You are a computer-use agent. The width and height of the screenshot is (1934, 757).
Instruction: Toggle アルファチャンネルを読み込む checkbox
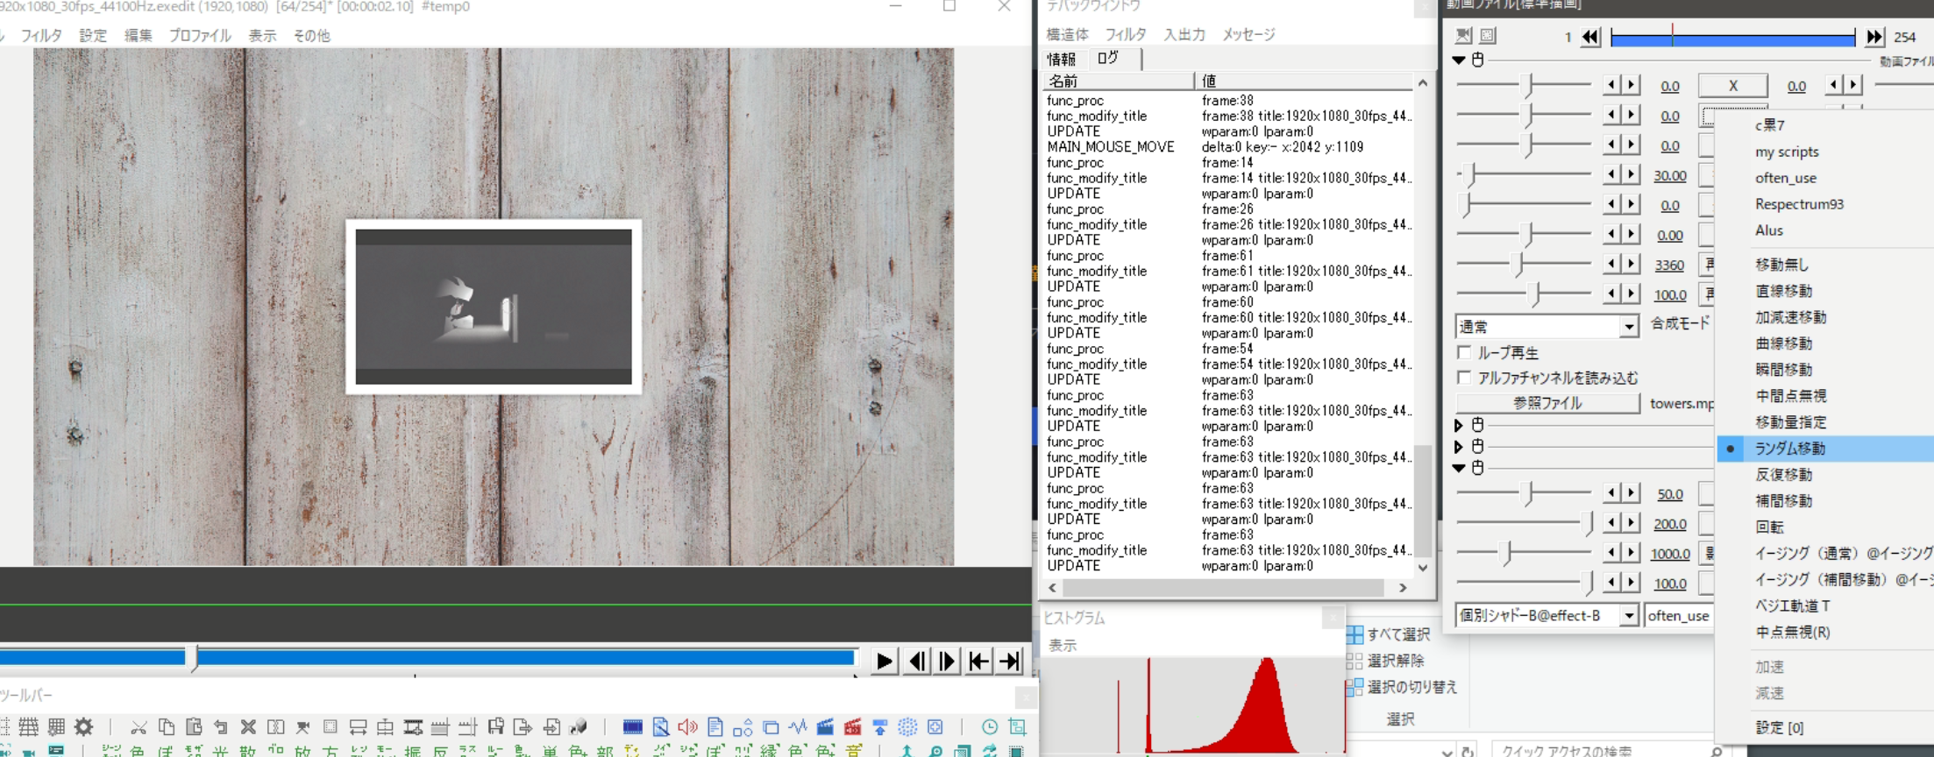click(x=1464, y=378)
